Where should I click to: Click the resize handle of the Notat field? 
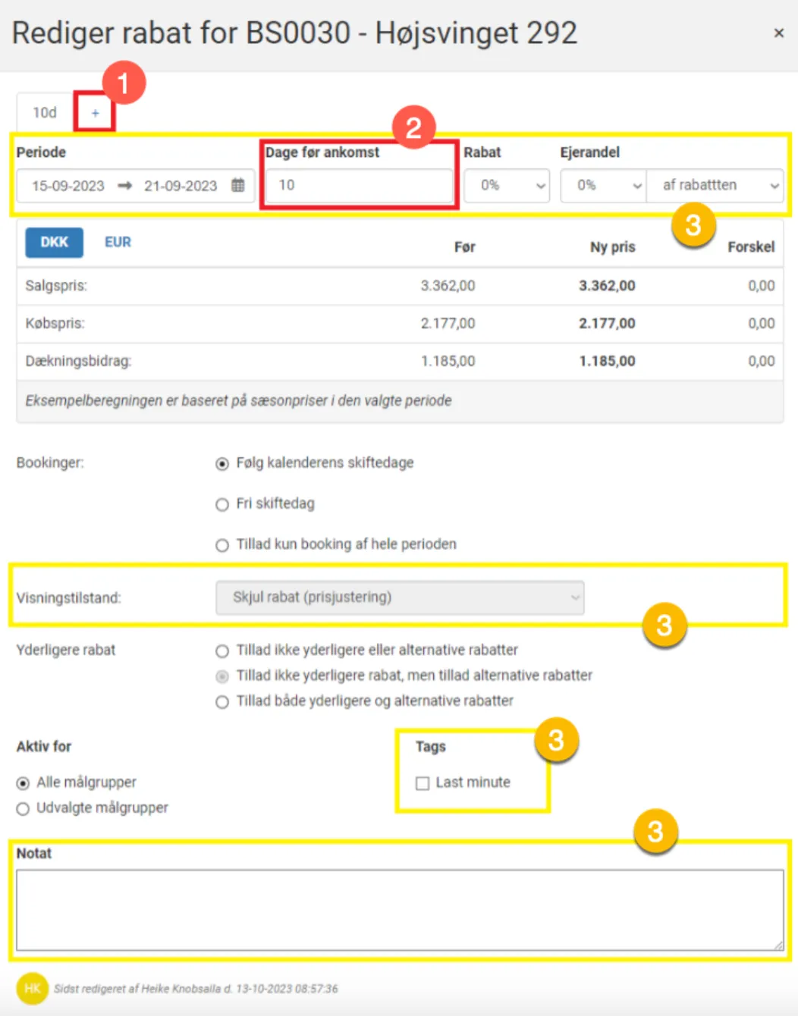point(778,945)
